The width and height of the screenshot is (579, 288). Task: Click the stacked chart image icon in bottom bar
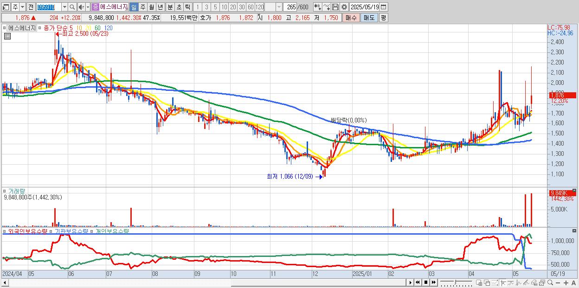tap(542, 282)
